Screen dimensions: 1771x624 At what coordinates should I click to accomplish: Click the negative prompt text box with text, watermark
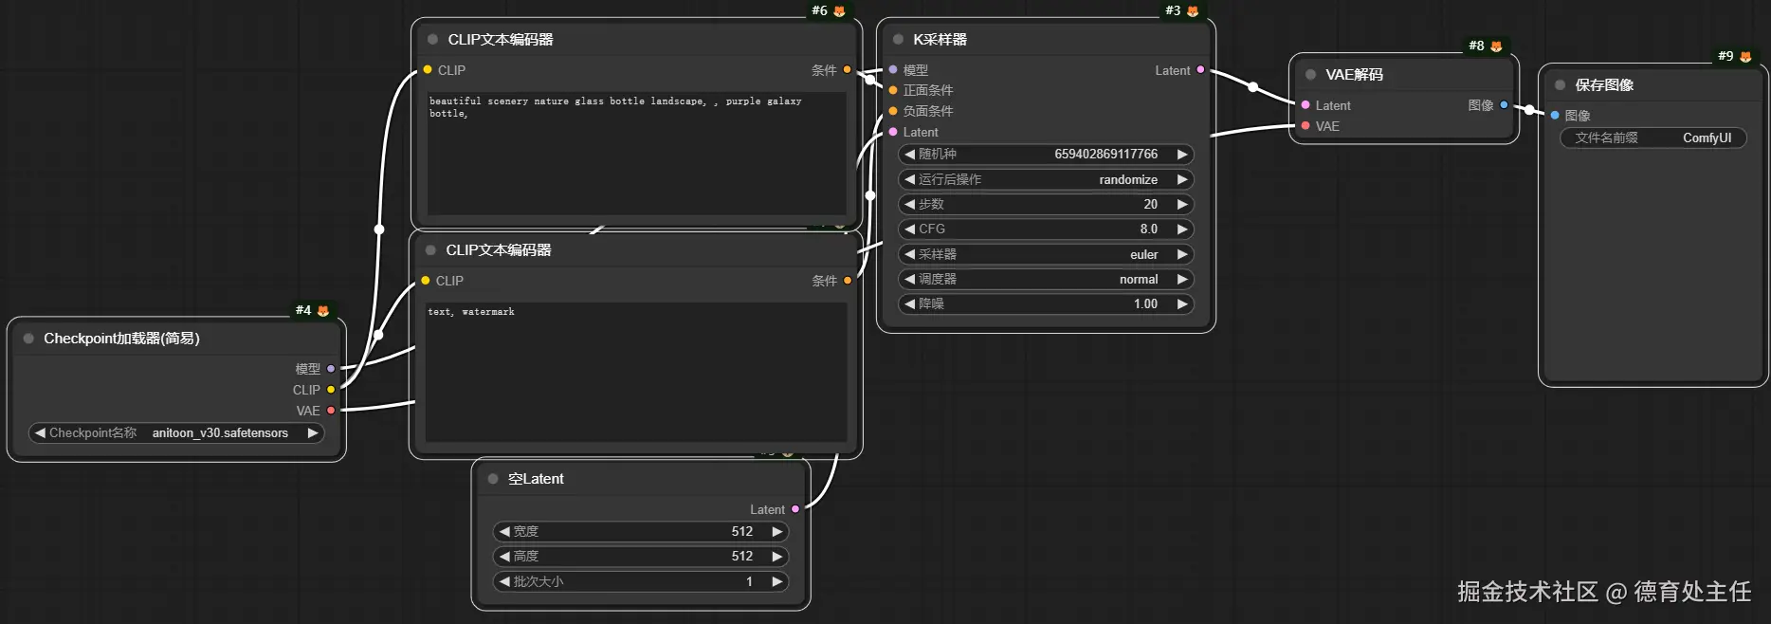pyautogui.click(x=636, y=372)
